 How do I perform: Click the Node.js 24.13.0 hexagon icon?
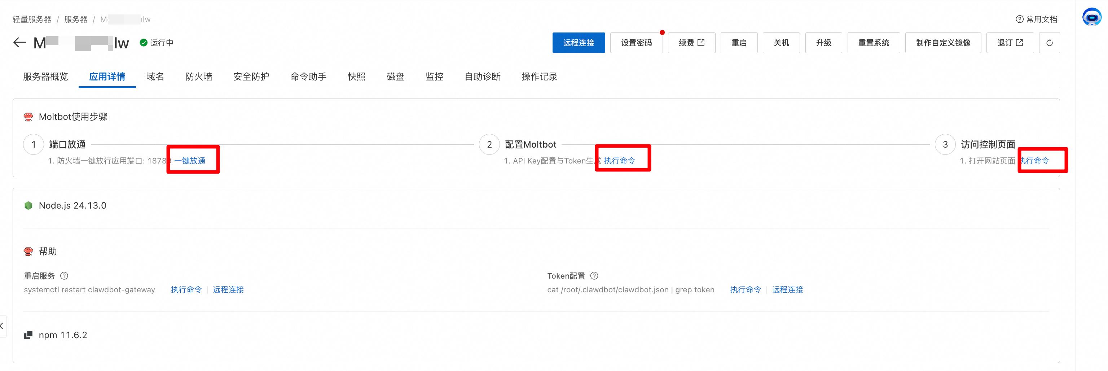tap(28, 205)
